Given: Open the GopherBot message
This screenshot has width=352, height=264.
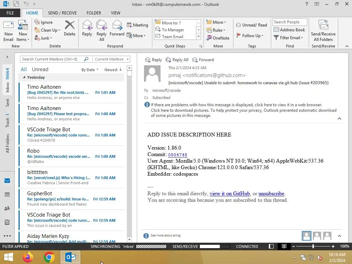Looking at the screenshot, I should [71, 199].
